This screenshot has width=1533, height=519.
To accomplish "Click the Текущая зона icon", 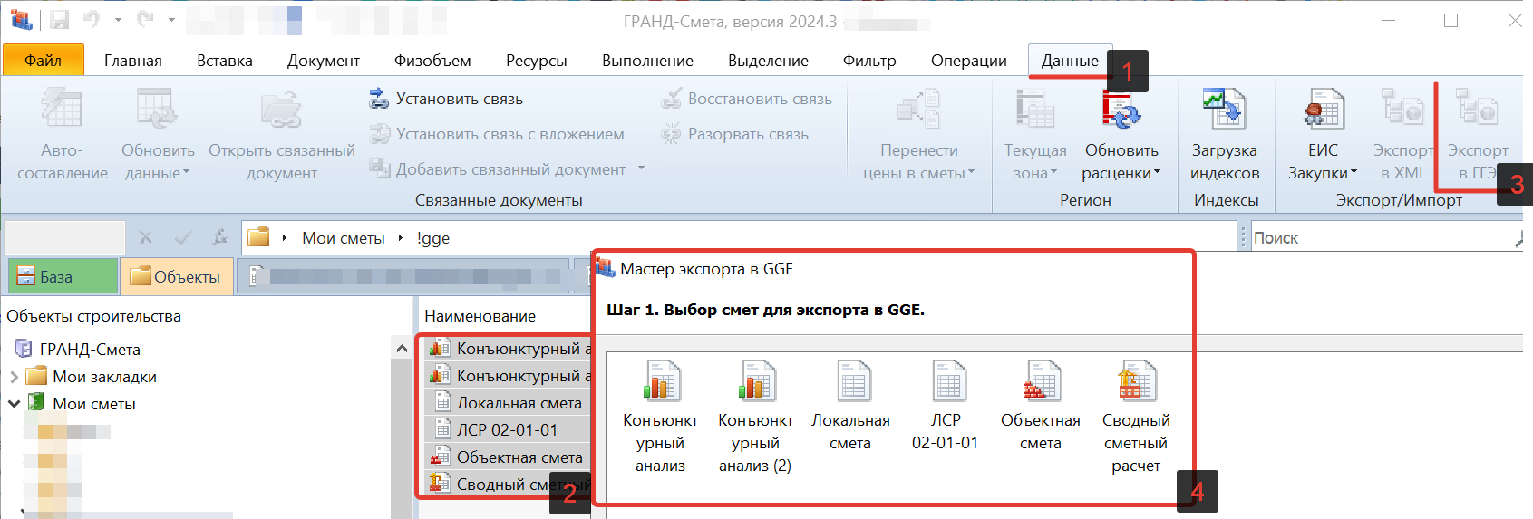I will [x=1035, y=109].
